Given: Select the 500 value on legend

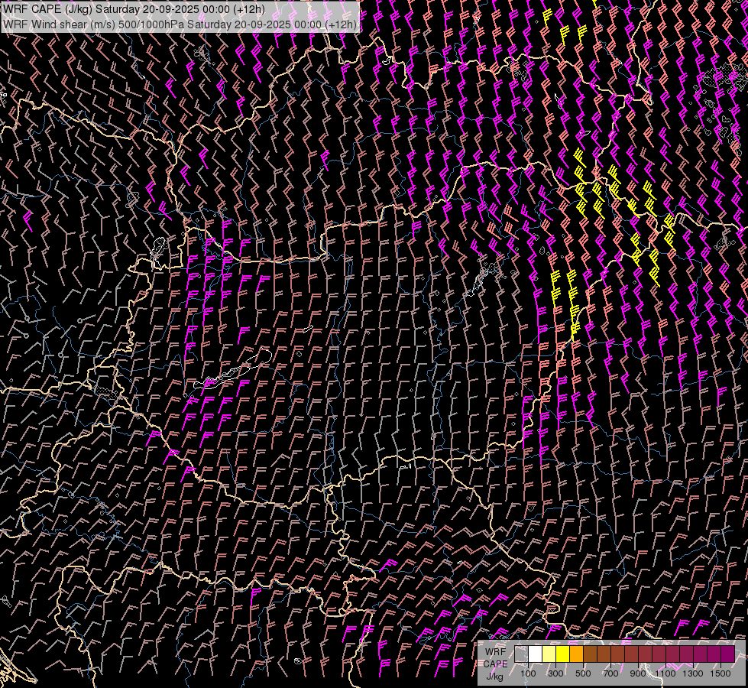Looking at the screenshot, I should [583, 673].
